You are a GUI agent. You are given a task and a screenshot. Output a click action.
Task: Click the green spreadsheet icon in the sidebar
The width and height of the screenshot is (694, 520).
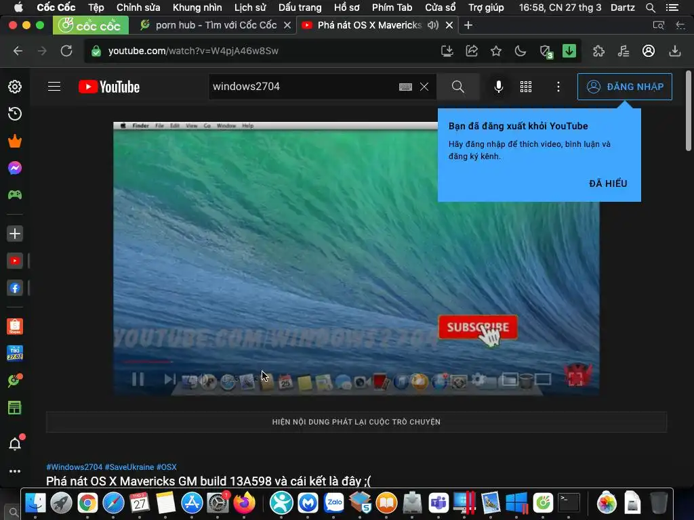(x=15, y=408)
